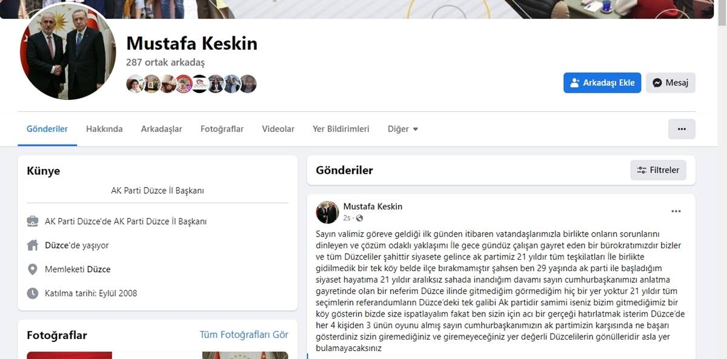Click the Düzce hometown link in Künye
The width and height of the screenshot is (727, 359).
pos(99,269)
